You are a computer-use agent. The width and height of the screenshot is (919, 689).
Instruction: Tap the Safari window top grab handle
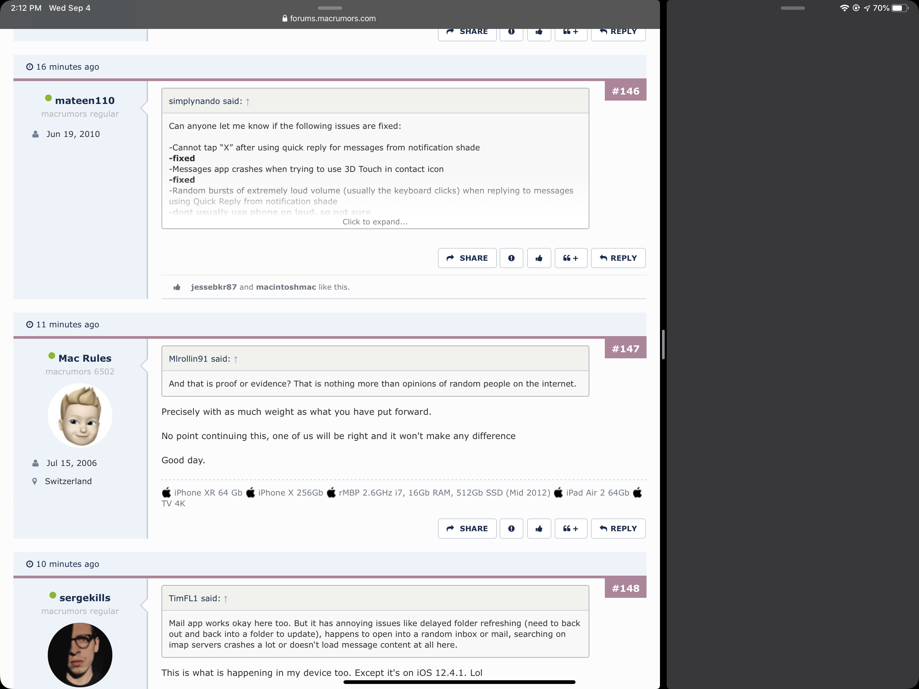pyautogui.click(x=330, y=8)
